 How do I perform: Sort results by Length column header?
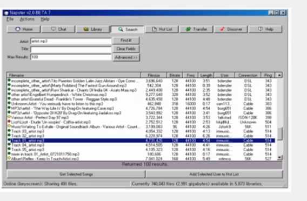(x=206, y=75)
